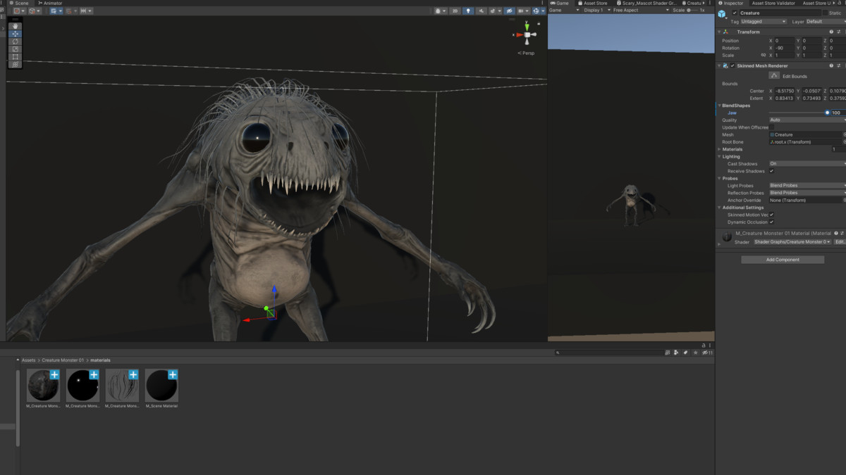Select the Rotate tool
This screenshot has height=475, width=846.
coord(15,42)
